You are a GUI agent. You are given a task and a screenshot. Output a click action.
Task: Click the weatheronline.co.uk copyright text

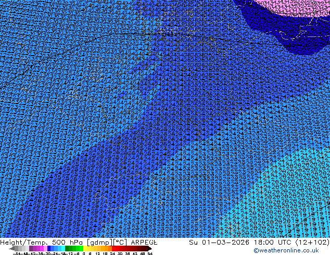tap(286, 250)
